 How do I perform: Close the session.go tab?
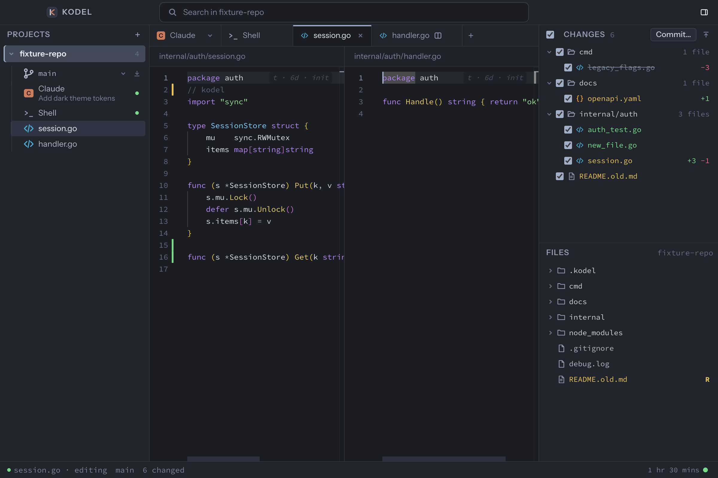(360, 36)
